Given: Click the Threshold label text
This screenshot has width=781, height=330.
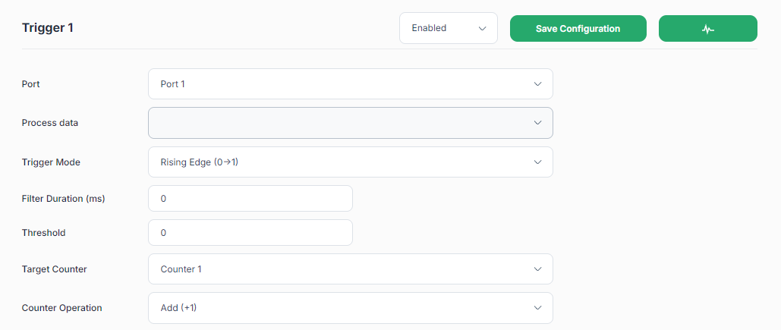Looking at the screenshot, I should coord(44,232).
